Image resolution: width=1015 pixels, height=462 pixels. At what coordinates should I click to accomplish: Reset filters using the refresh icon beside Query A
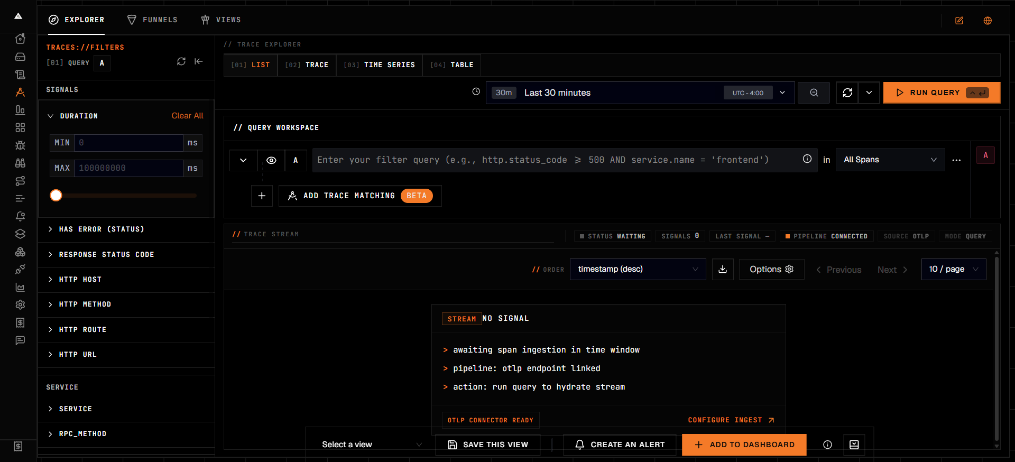[x=181, y=61]
